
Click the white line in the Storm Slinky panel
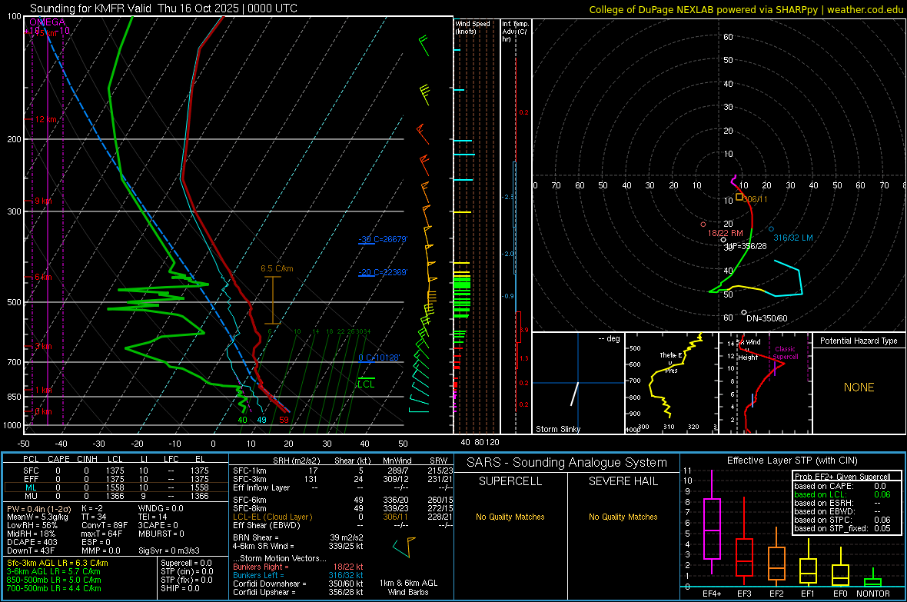click(x=574, y=393)
